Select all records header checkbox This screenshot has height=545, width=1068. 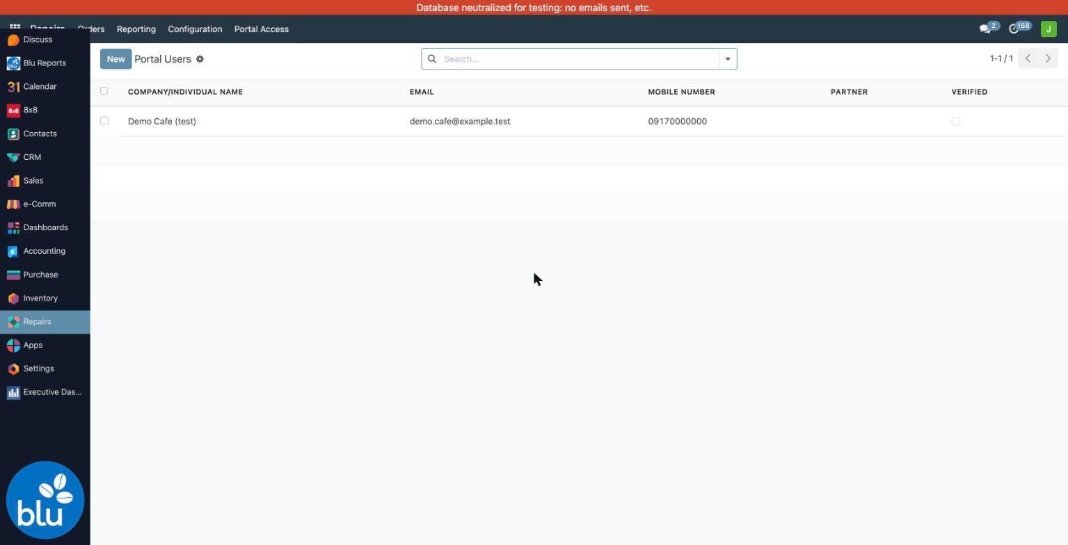tap(104, 91)
